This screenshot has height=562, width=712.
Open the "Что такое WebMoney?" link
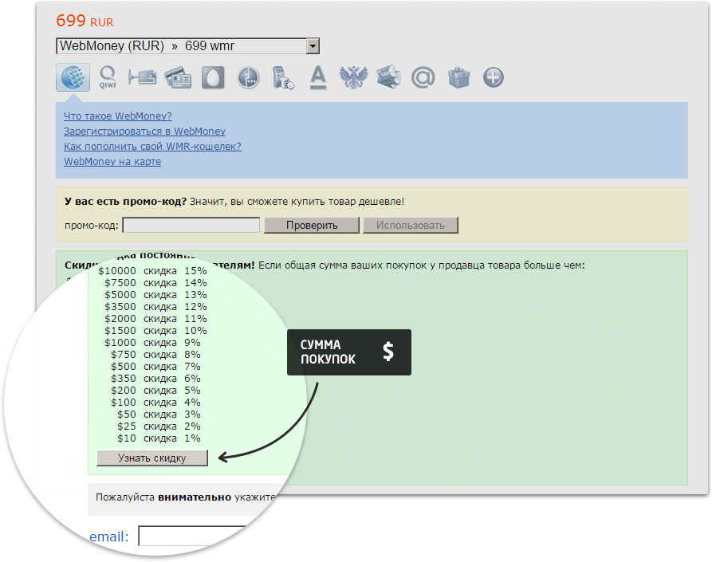(x=118, y=116)
